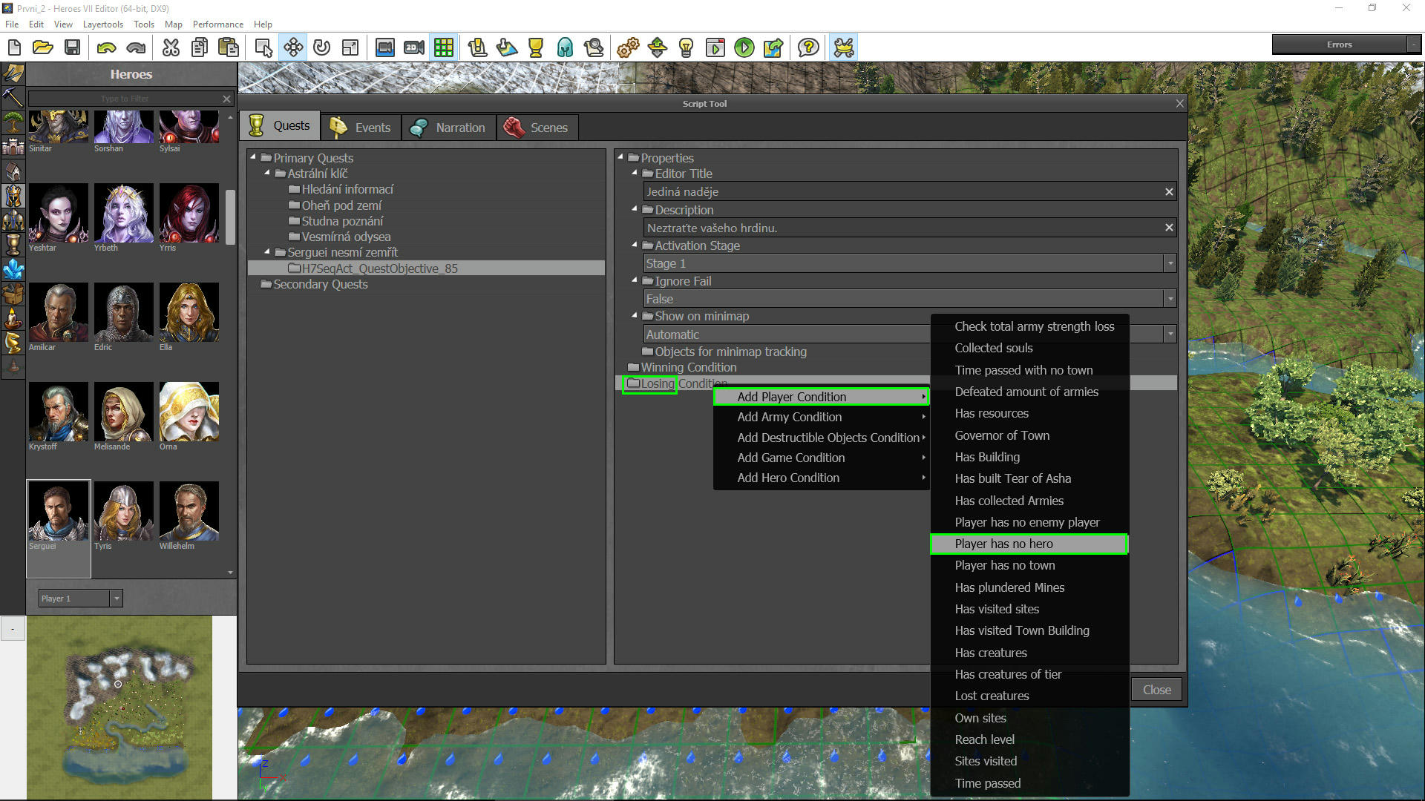Image resolution: width=1425 pixels, height=801 pixels.
Task: Select the Yrbeth hero portrait
Action: (123, 213)
